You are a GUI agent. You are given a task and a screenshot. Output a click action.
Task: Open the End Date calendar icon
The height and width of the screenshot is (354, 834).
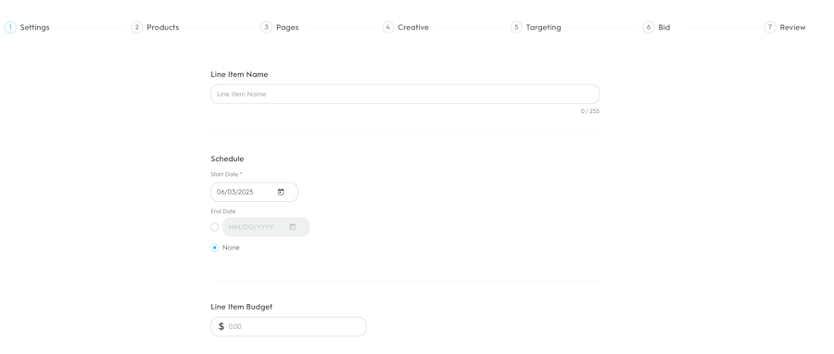[x=293, y=227]
